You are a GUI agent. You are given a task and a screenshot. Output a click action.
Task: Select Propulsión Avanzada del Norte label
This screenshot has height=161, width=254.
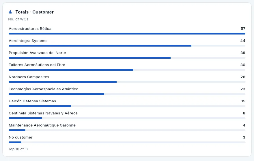37,53
